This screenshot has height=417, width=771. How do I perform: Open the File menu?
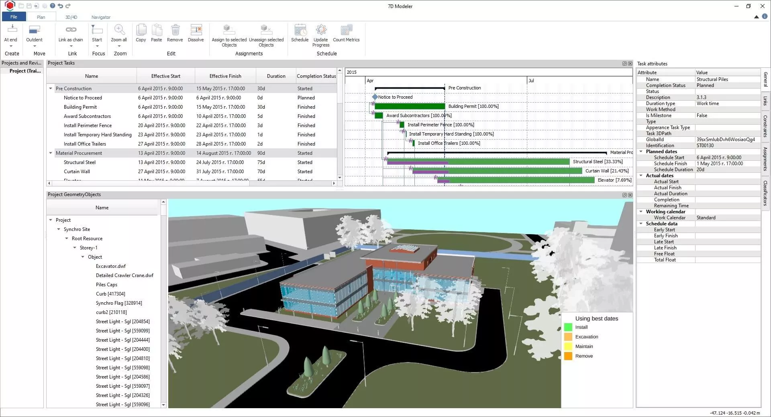[14, 17]
